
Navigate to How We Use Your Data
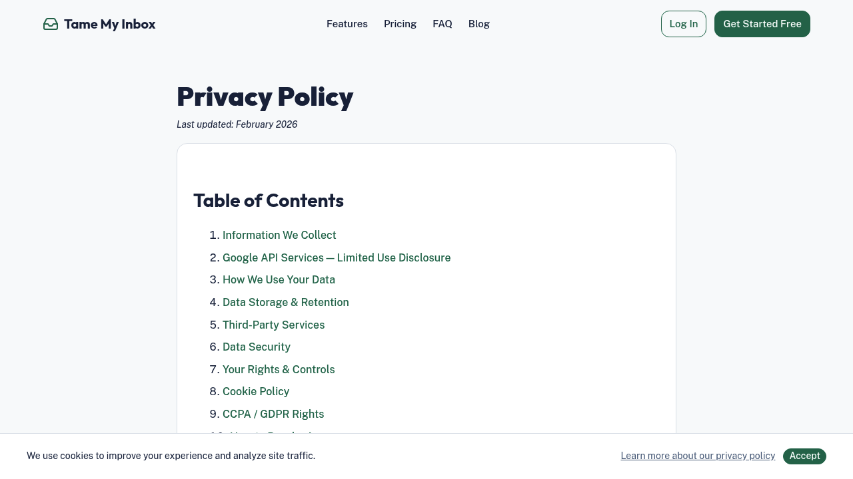click(x=279, y=279)
